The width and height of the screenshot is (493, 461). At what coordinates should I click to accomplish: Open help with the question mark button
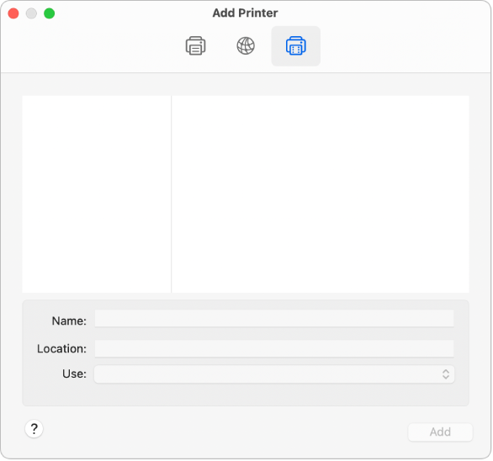pos(34,429)
